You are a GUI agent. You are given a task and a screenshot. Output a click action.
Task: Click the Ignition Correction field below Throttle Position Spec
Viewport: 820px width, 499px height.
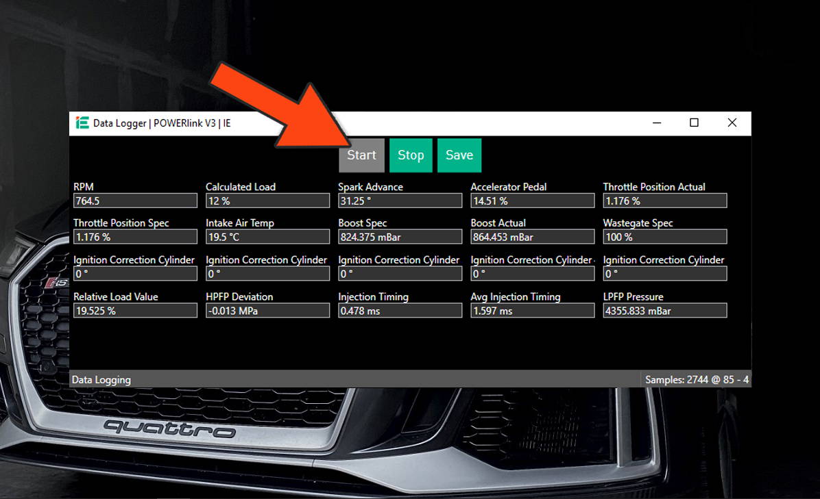136,274
